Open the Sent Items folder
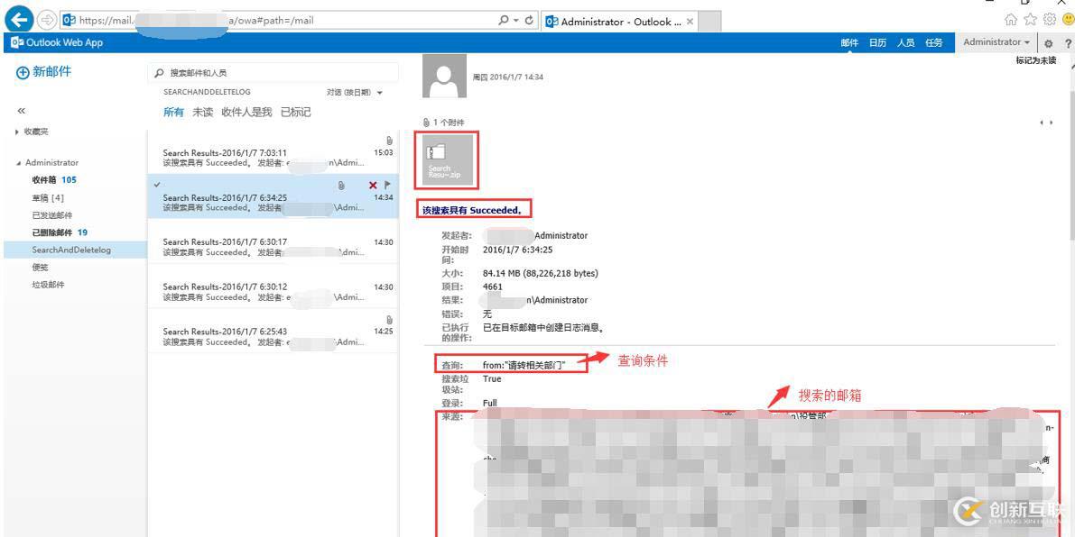This screenshot has width=1075, height=537. click(52, 214)
